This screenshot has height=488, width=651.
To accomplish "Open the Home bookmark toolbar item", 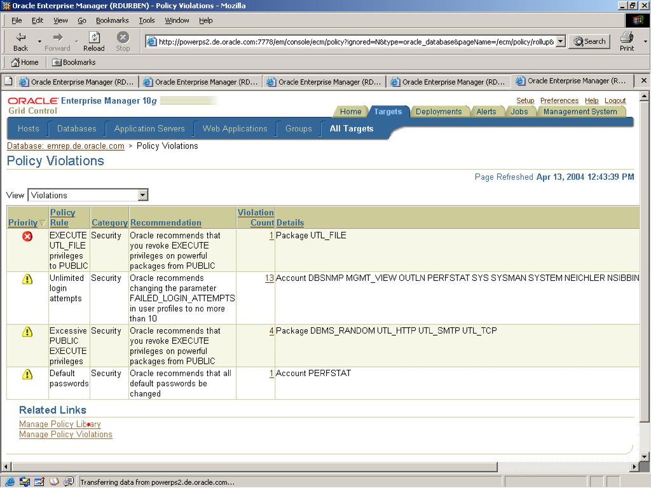I will pyautogui.click(x=25, y=62).
